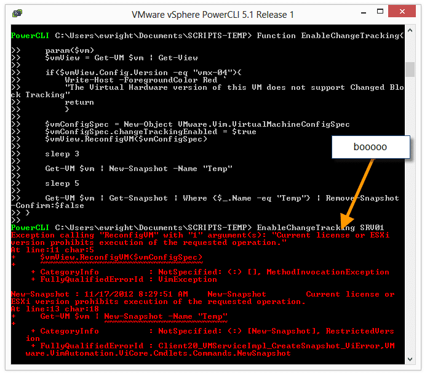Click the 'sleep 5' script line
This screenshot has height=376, width=430.
coord(62,183)
